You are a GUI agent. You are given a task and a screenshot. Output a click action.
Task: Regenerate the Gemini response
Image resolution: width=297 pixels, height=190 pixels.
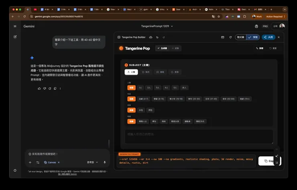(50, 88)
